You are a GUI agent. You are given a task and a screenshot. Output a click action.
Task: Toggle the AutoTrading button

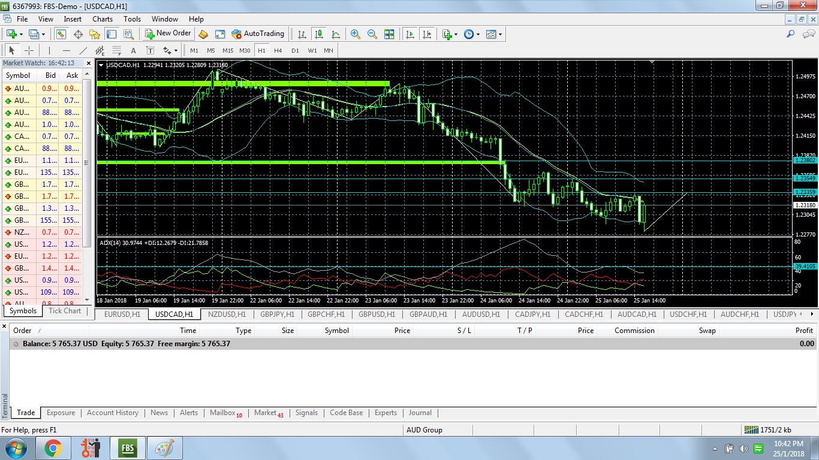pos(258,34)
